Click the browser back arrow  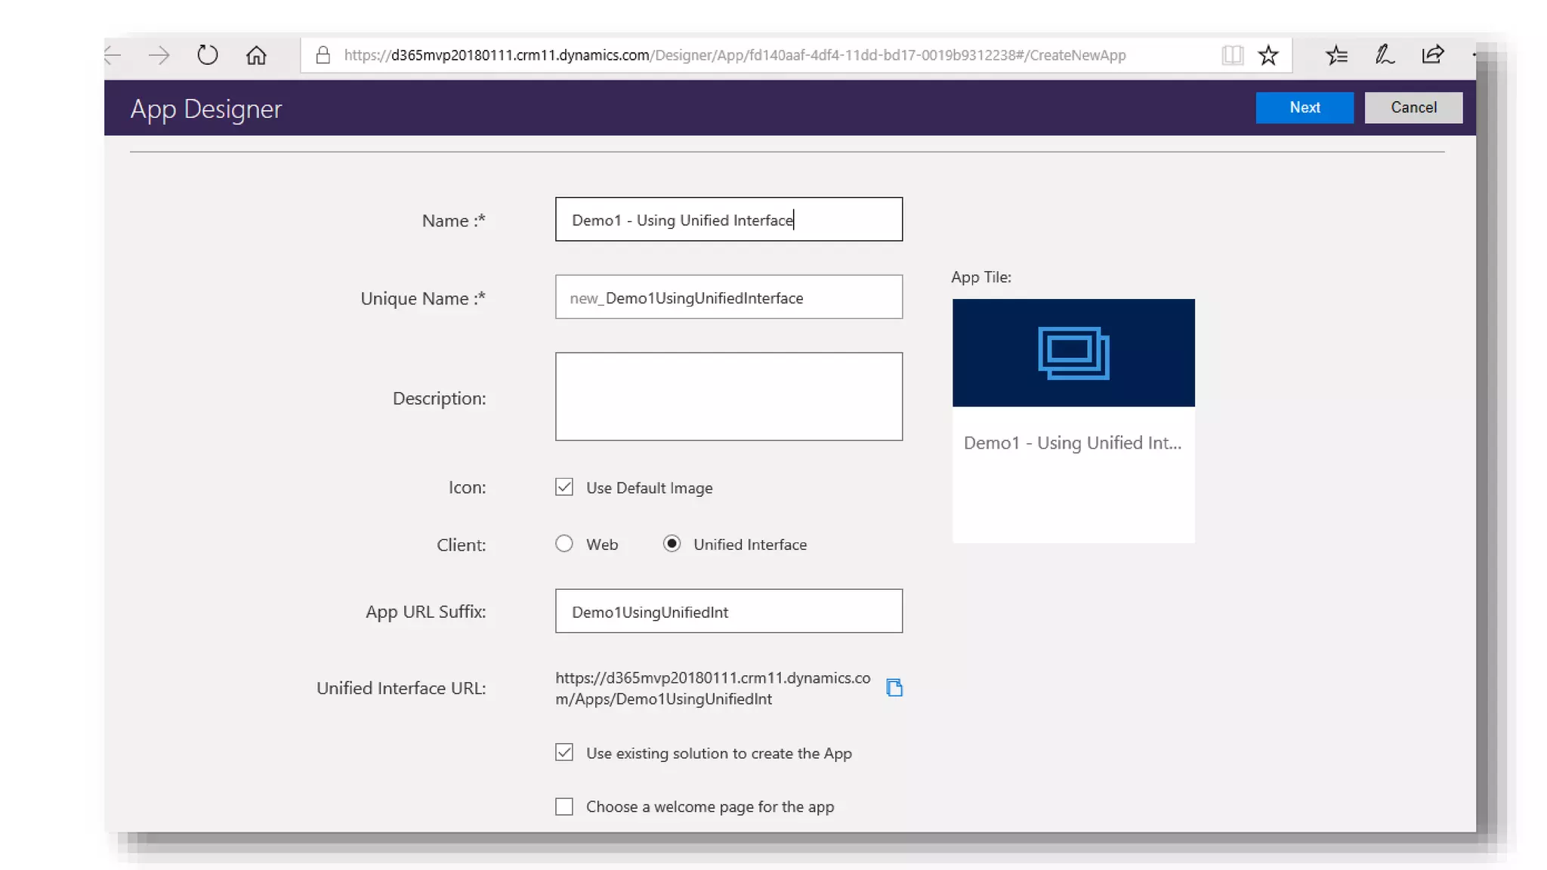click(113, 55)
